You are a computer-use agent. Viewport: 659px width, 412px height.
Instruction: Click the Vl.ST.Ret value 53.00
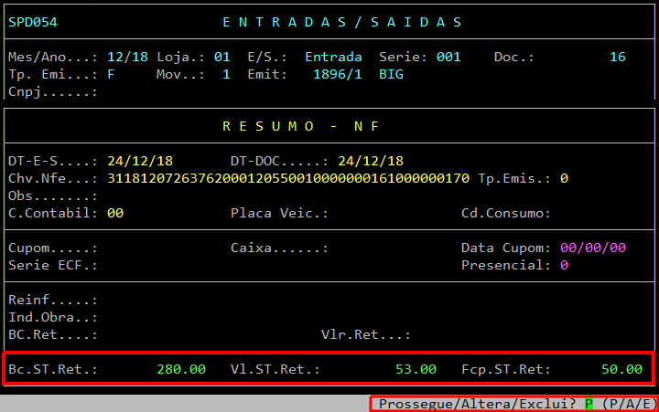coord(416,369)
